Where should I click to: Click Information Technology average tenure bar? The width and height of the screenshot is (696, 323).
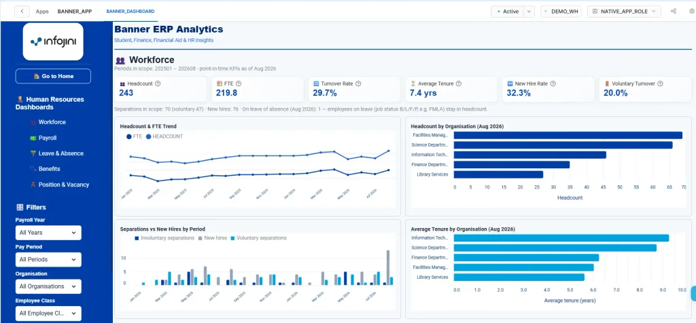pyautogui.click(x=561, y=238)
